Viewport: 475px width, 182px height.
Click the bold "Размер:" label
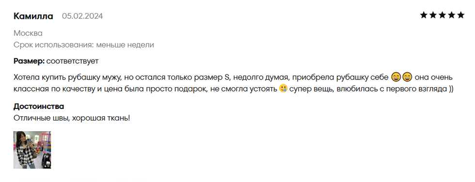pyautogui.click(x=30, y=61)
